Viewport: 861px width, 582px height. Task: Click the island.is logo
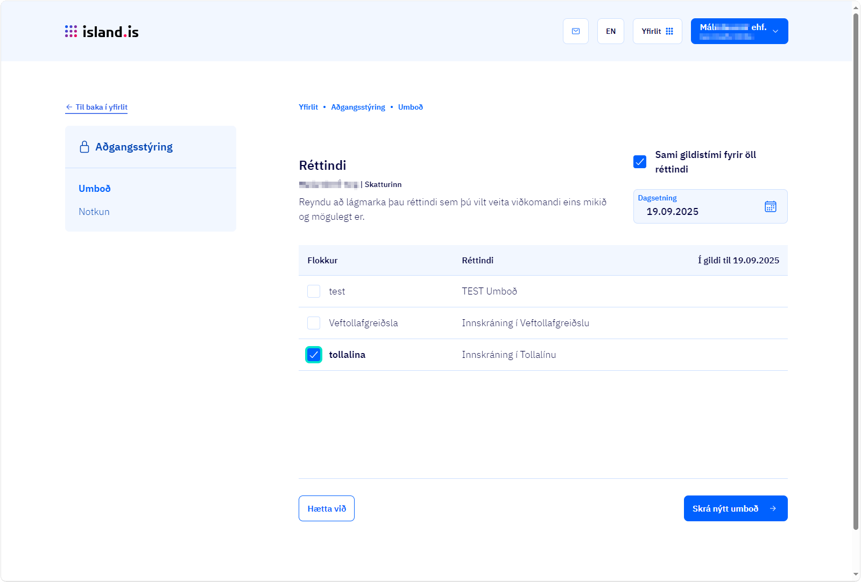pyautogui.click(x=102, y=32)
